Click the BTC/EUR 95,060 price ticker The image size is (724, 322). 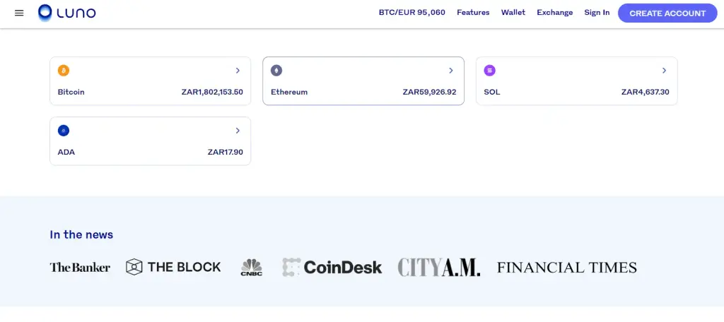coord(412,13)
